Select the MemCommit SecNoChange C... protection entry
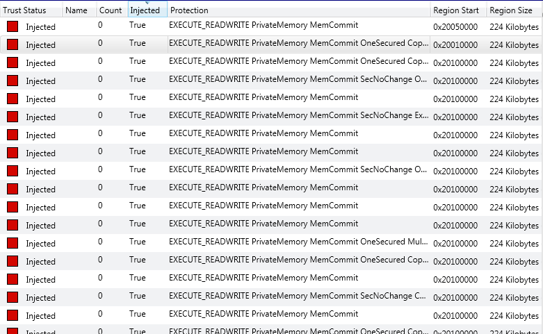543x334 pixels. point(298,296)
